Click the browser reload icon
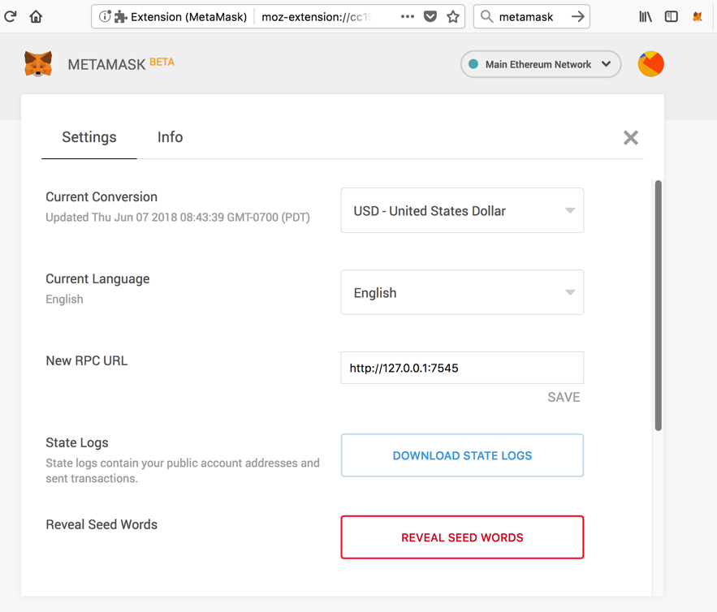The height and width of the screenshot is (612, 717). [11, 16]
